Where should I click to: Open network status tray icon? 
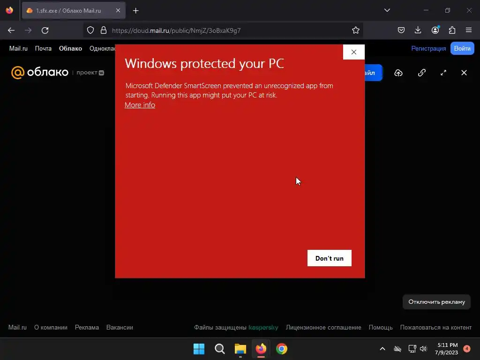coord(412,349)
